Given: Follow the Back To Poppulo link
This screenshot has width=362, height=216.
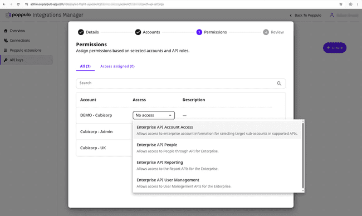Looking at the screenshot, I should 308,15.
